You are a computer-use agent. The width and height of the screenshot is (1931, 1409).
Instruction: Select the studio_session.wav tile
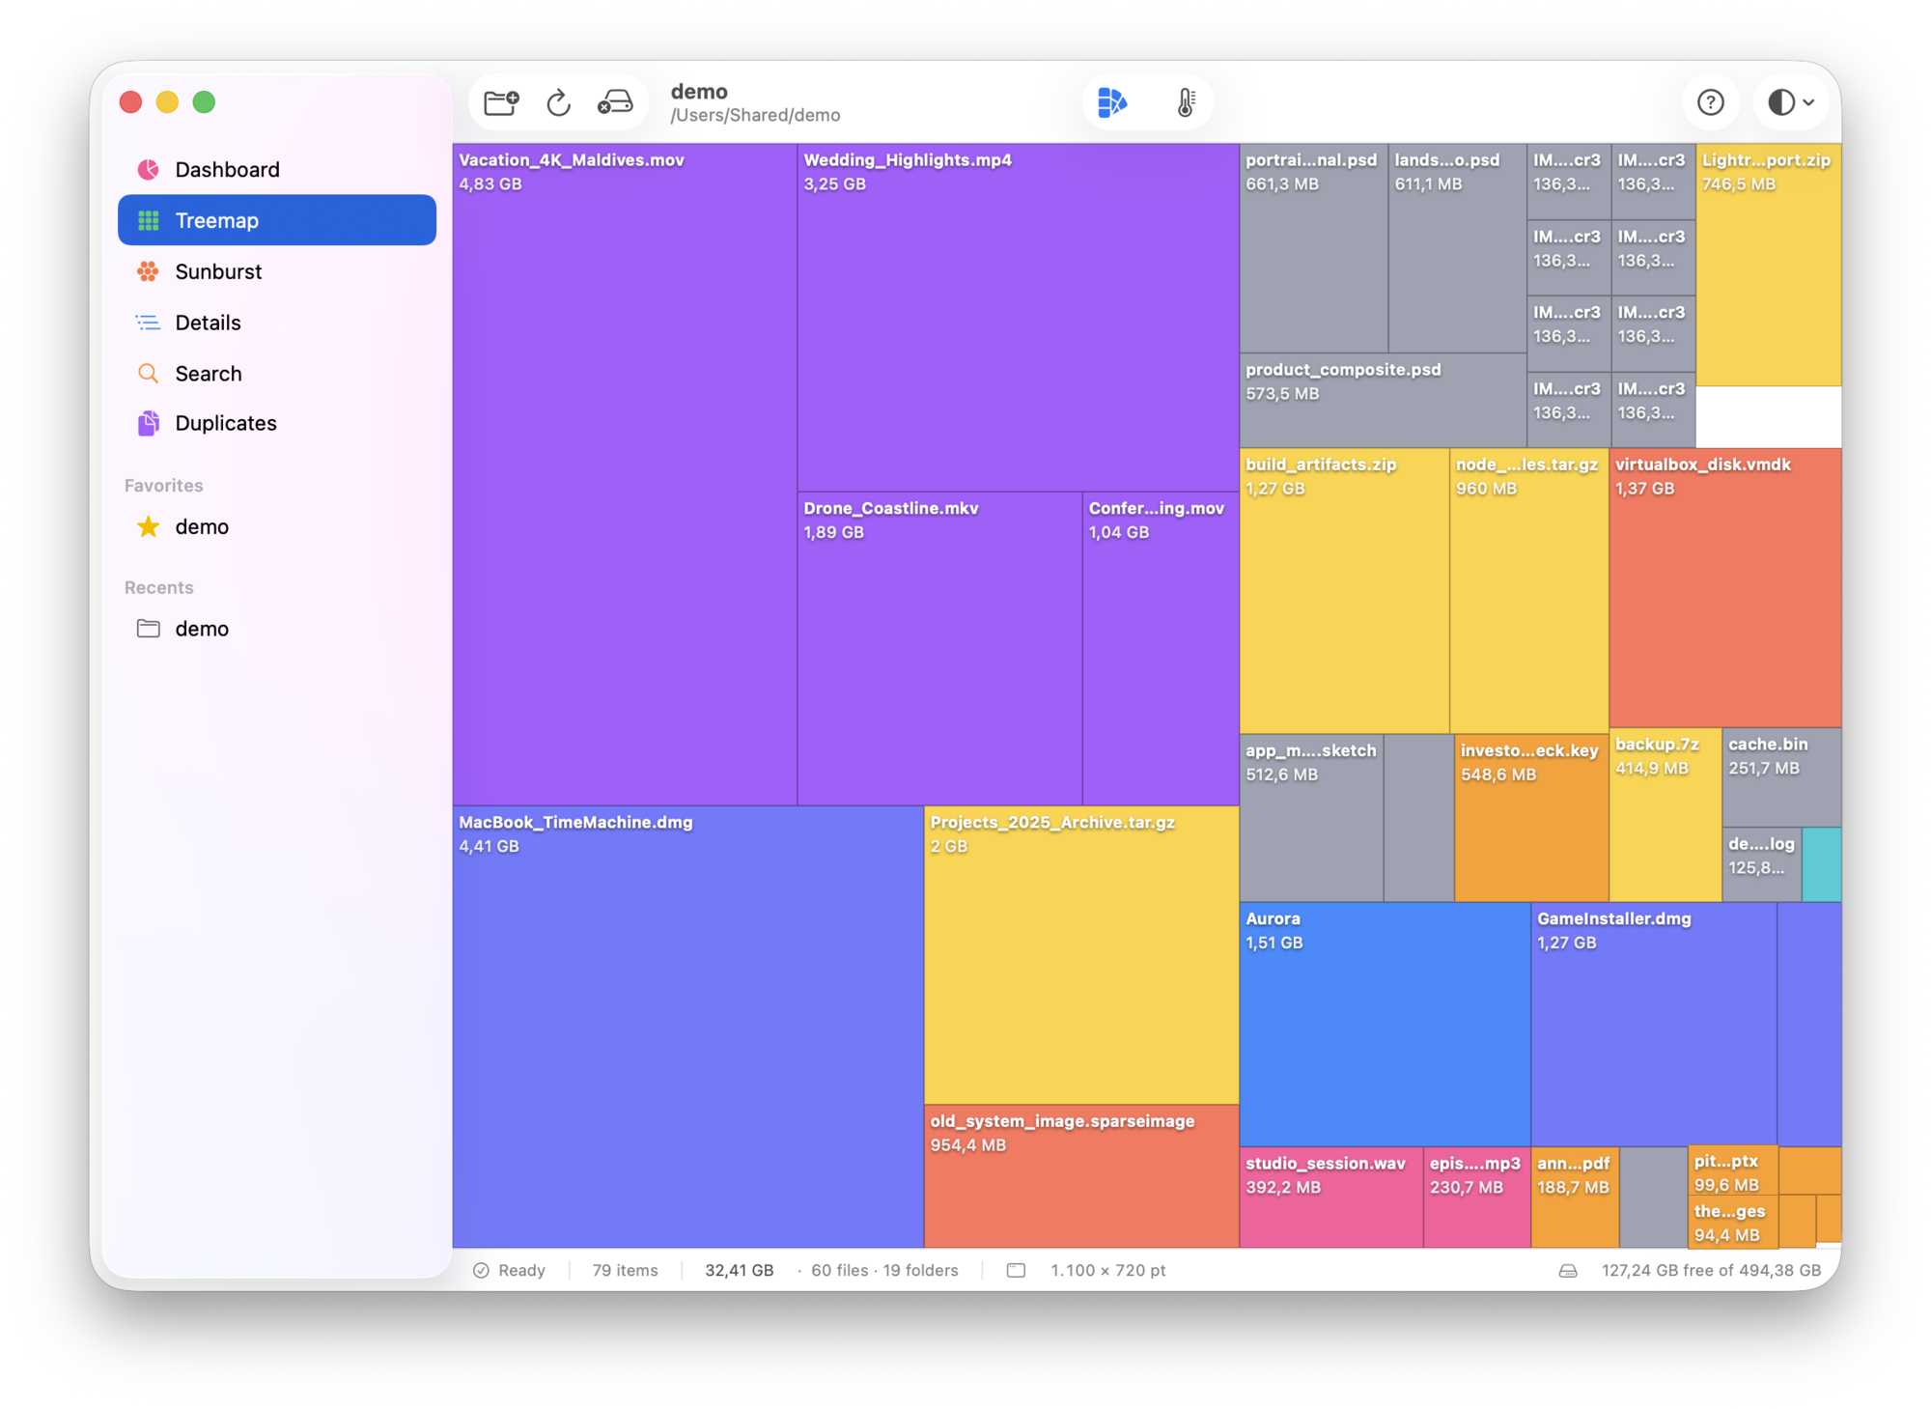1330,1198
